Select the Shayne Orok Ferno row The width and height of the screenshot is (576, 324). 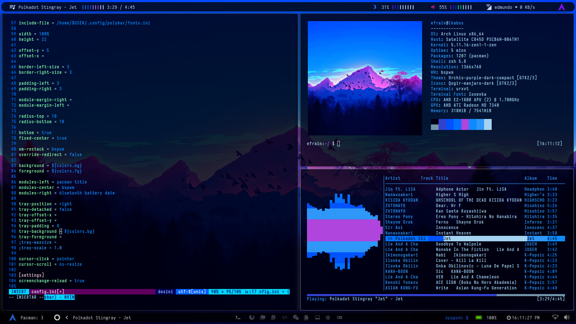pos(475,222)
